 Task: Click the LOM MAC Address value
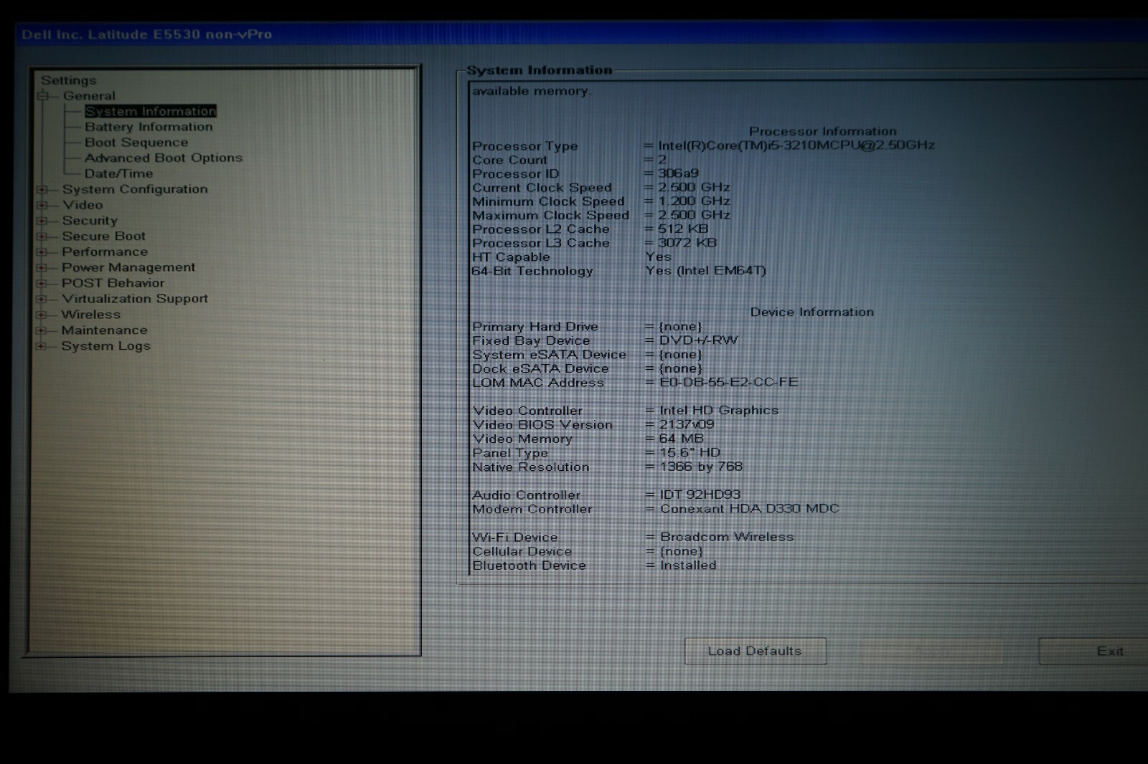728,382
